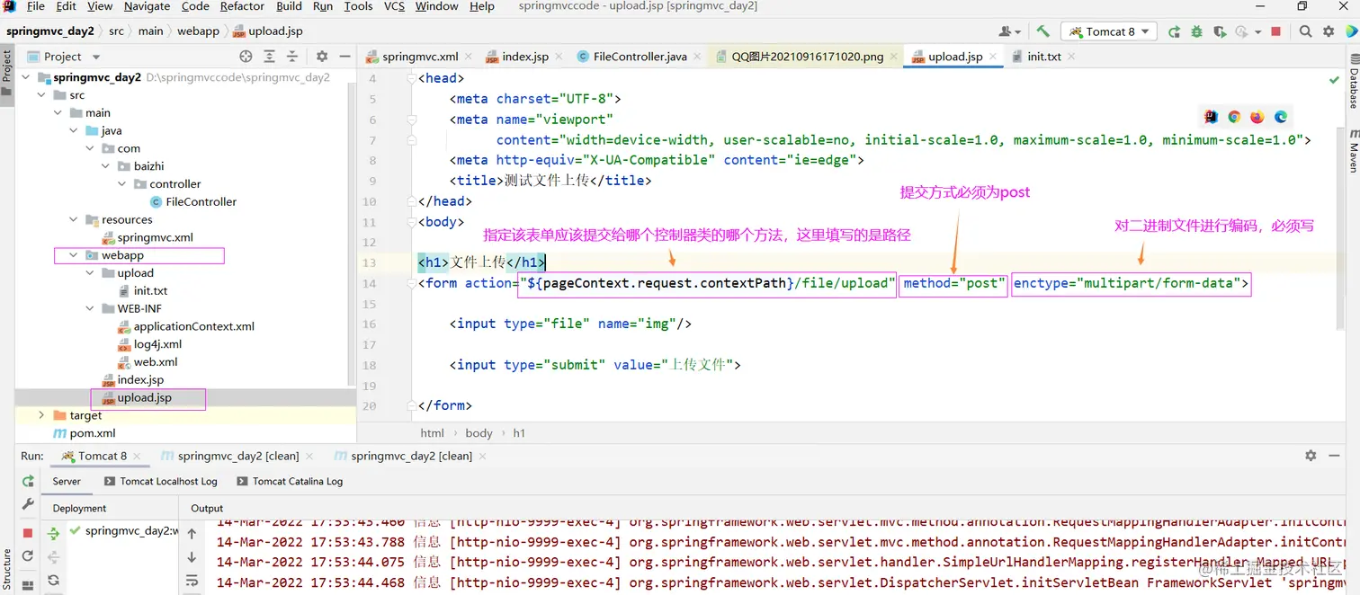This screenshot has height=595, width=1360.
Task: Open Structure tool window sidebar button
Action: click(7, 570)
